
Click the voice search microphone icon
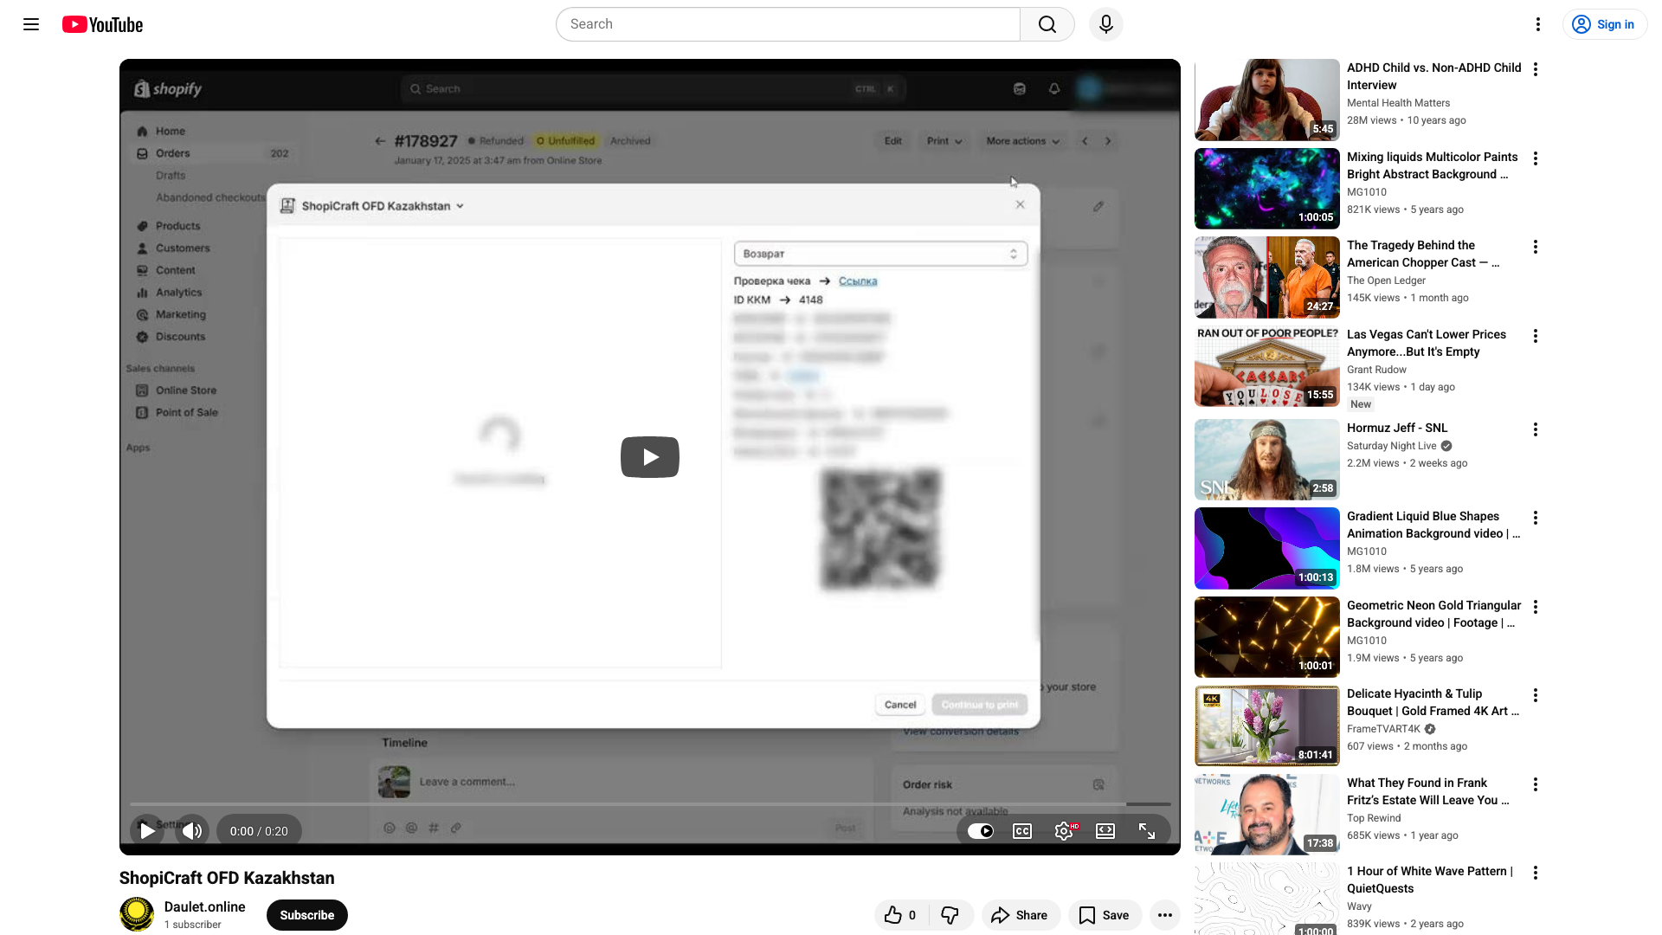[1105, 24]
